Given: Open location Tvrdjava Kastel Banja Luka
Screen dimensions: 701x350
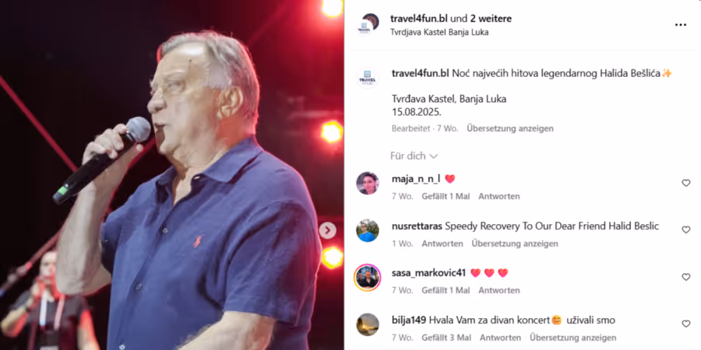Looking at the screenshot, I should (x=439, y=32).
